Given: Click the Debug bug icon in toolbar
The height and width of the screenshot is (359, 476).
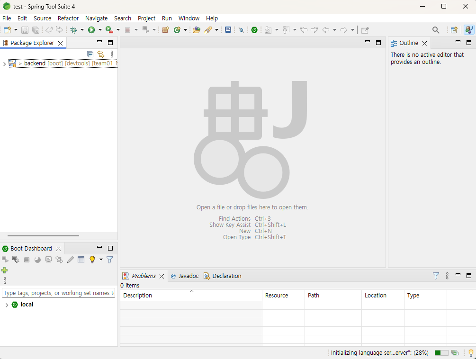Looking at the screenshot, I should point(74,30).
